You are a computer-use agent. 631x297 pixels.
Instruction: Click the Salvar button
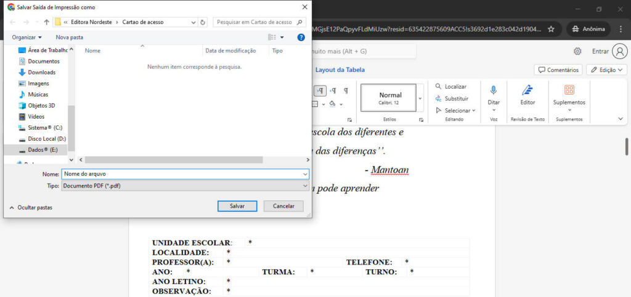tap(237, 206)
